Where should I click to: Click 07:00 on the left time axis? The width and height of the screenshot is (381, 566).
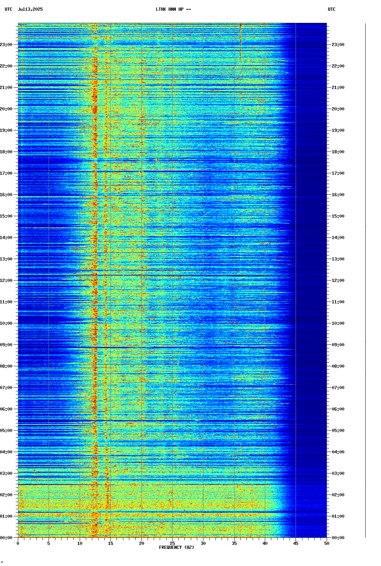click(x=6, y=388)
